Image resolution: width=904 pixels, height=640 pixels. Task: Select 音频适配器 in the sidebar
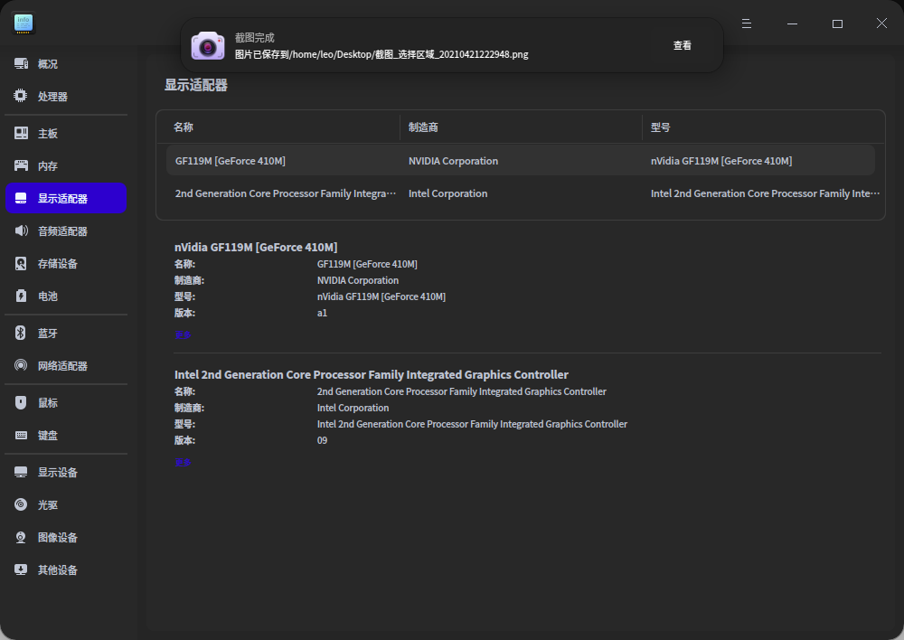(66, 231)
